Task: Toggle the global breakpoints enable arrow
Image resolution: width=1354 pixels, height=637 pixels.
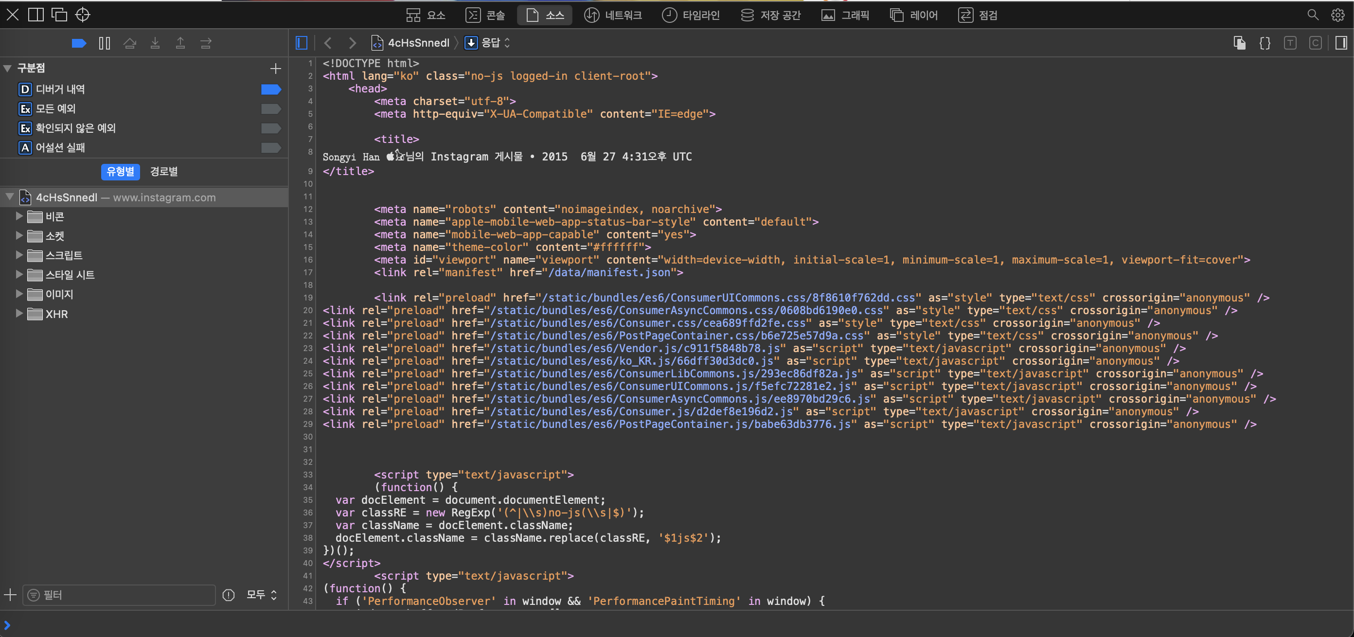Action: (79, 43)
